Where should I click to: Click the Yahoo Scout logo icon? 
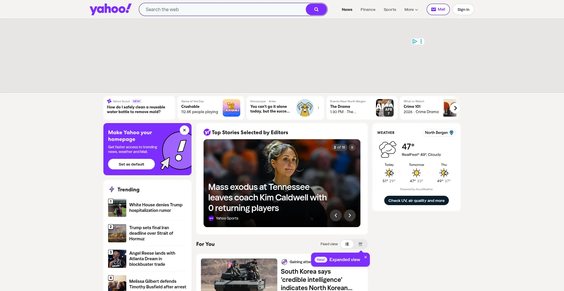[x=109, y=101]
